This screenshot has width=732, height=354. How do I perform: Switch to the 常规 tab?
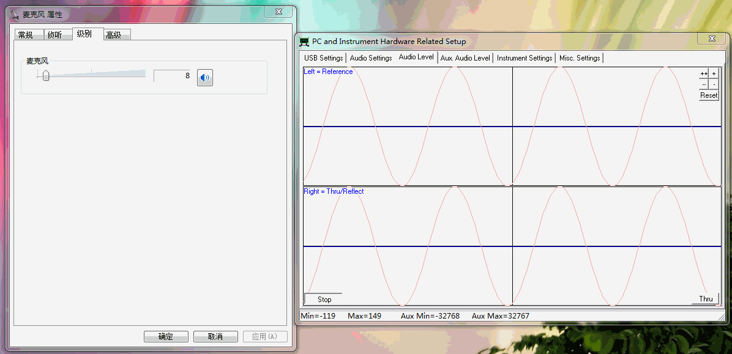[x=29, y=34]
